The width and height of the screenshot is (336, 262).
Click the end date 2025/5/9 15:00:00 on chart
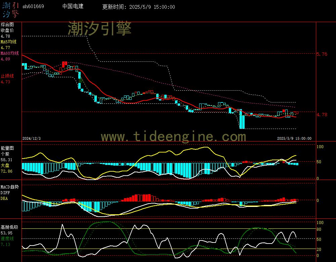(294, 138)
